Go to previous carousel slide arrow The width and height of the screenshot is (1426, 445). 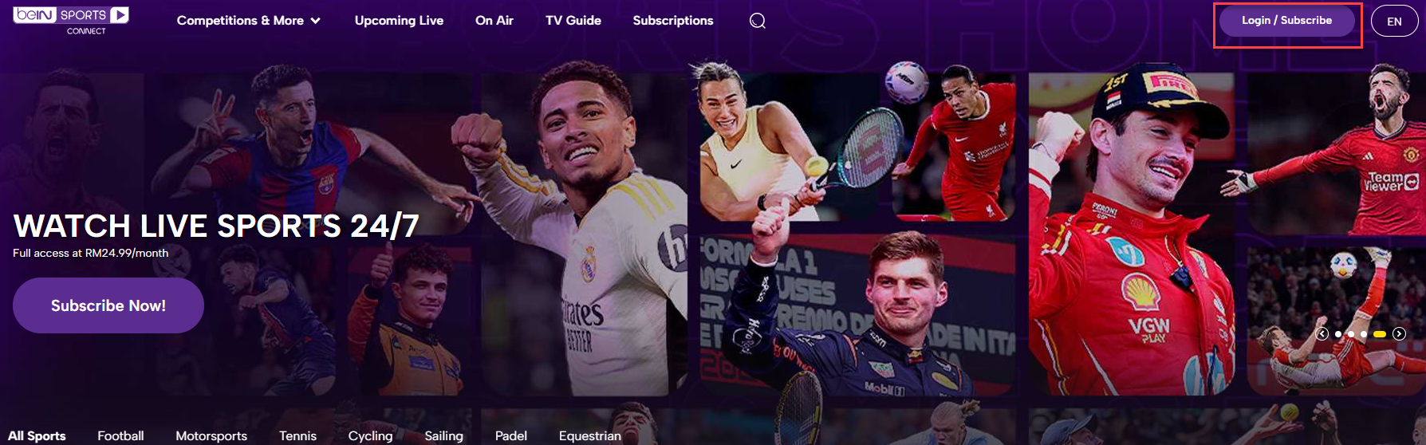point(1322,334)
